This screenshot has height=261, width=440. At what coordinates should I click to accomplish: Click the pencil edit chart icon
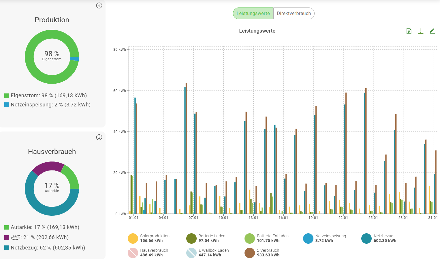pos(432,31)
